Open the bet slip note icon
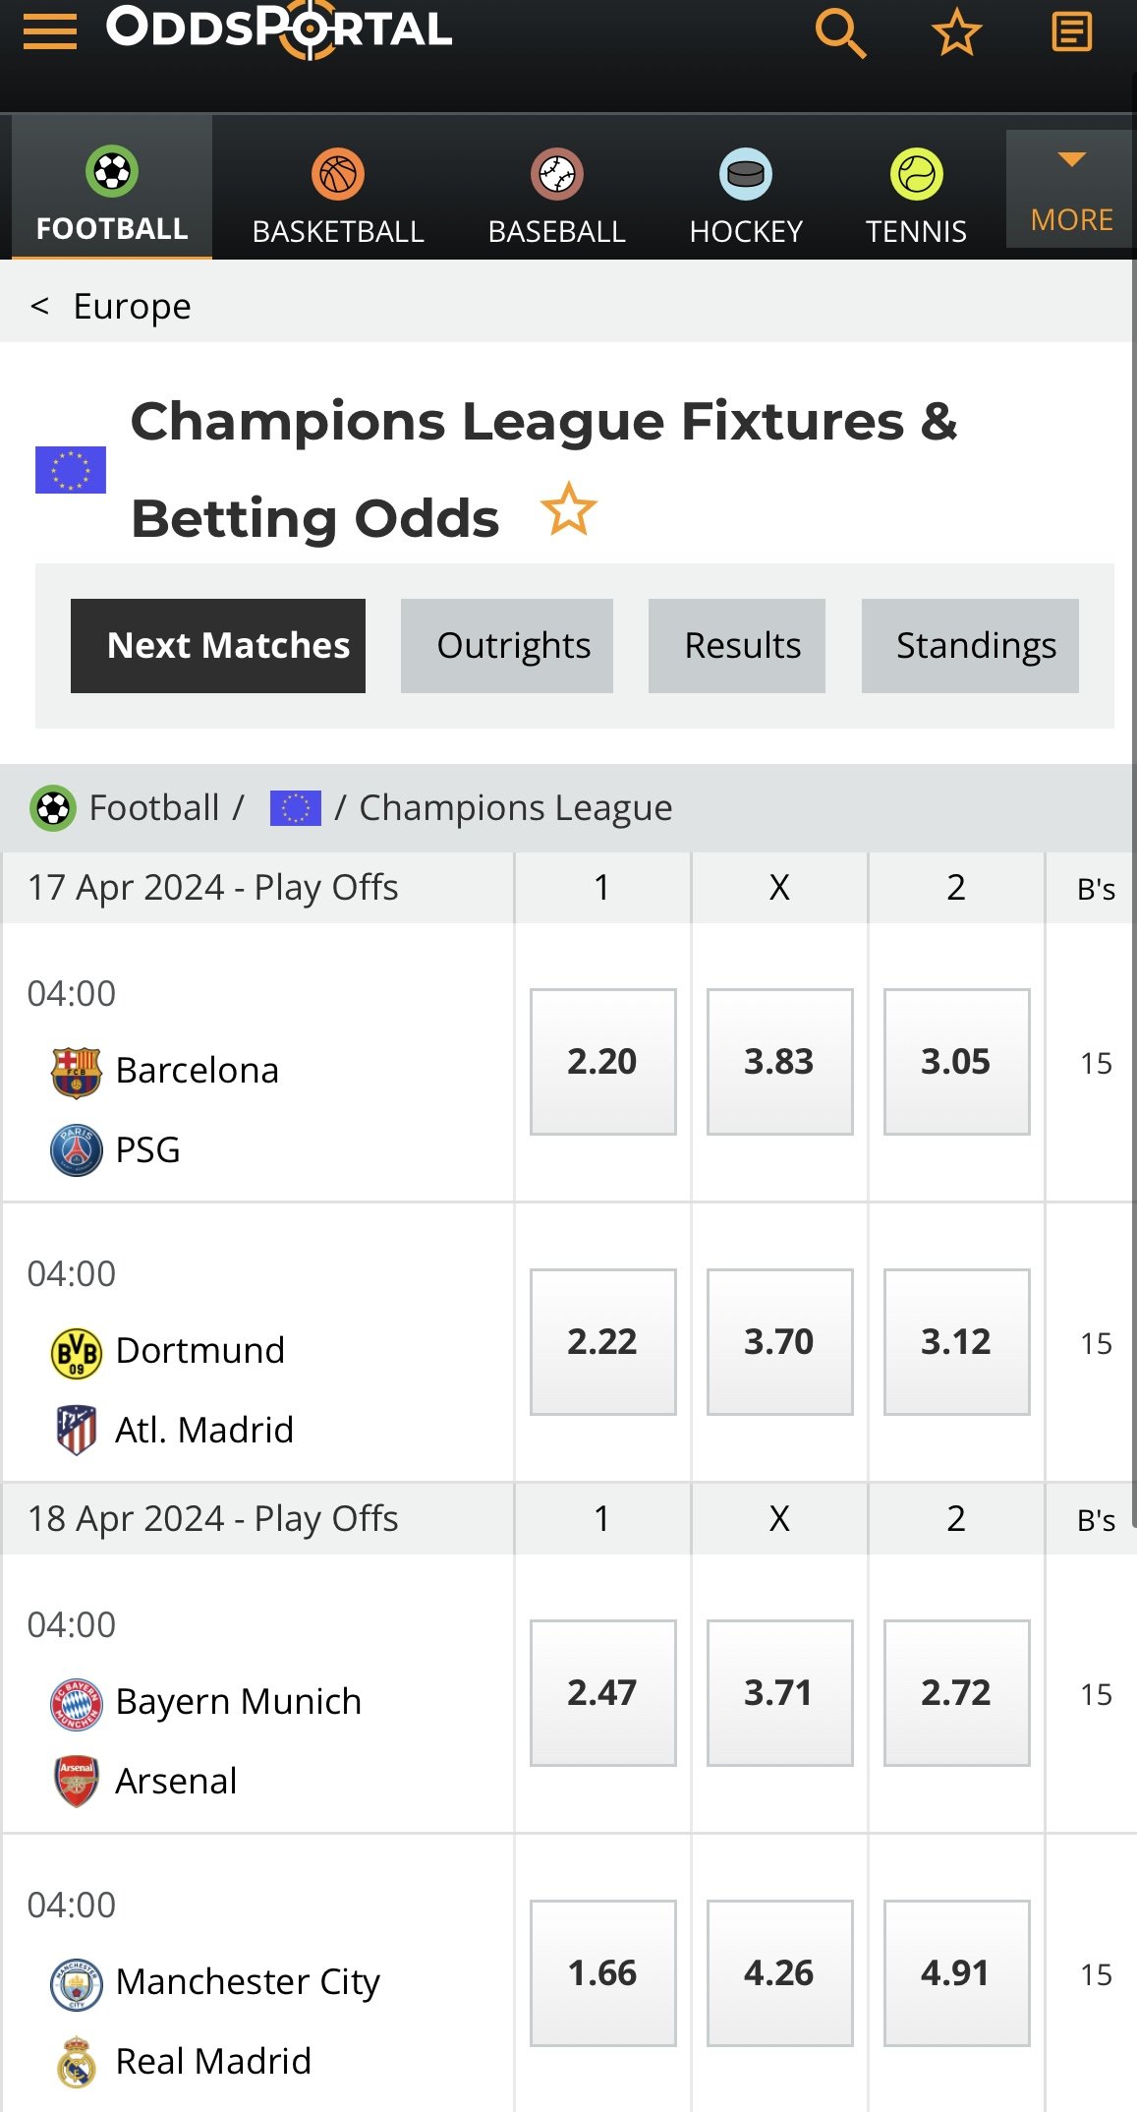 1071,32
